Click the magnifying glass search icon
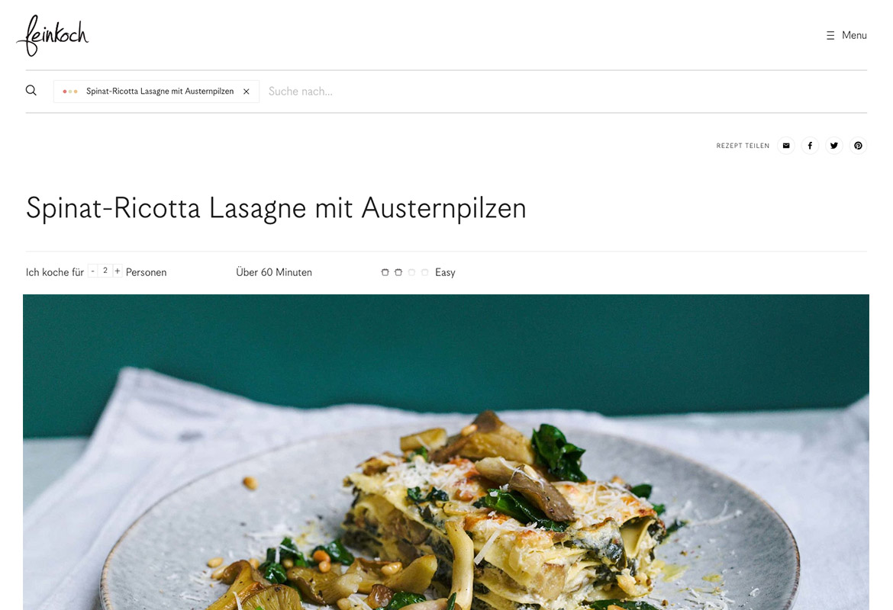This screenshot has height=610, width=893. tap(31, 91)
